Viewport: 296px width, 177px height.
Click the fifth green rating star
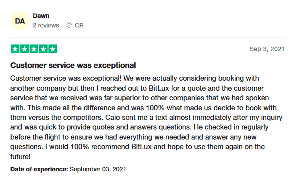pyautogui.click(x=52, y=49)
